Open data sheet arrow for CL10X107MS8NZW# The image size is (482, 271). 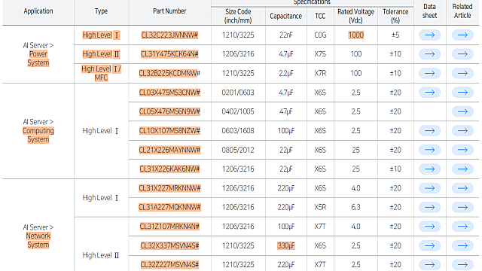[x=429, y=130]
